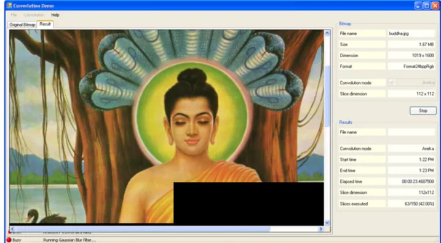Click the Results Convolution mode value Aneka
The image size is (441, 243).
411,148
